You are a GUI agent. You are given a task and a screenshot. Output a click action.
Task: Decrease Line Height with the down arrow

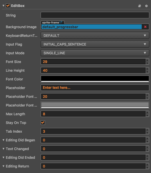pyautogui.click(x=147, y=72)
